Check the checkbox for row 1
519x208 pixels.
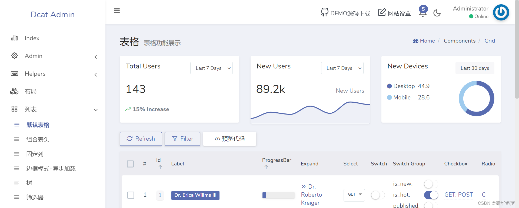click(131, 195)
